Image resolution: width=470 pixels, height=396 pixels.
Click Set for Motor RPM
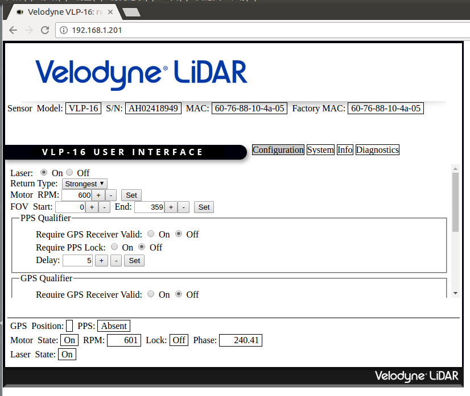(131, 195)
